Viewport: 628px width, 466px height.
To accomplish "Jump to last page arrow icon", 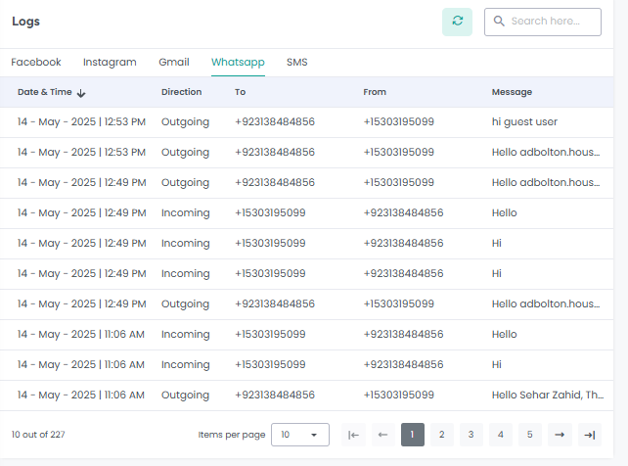I will coord(590,435).
